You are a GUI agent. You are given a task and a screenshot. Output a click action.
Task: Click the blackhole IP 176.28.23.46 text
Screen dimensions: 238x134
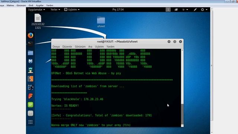93,99
